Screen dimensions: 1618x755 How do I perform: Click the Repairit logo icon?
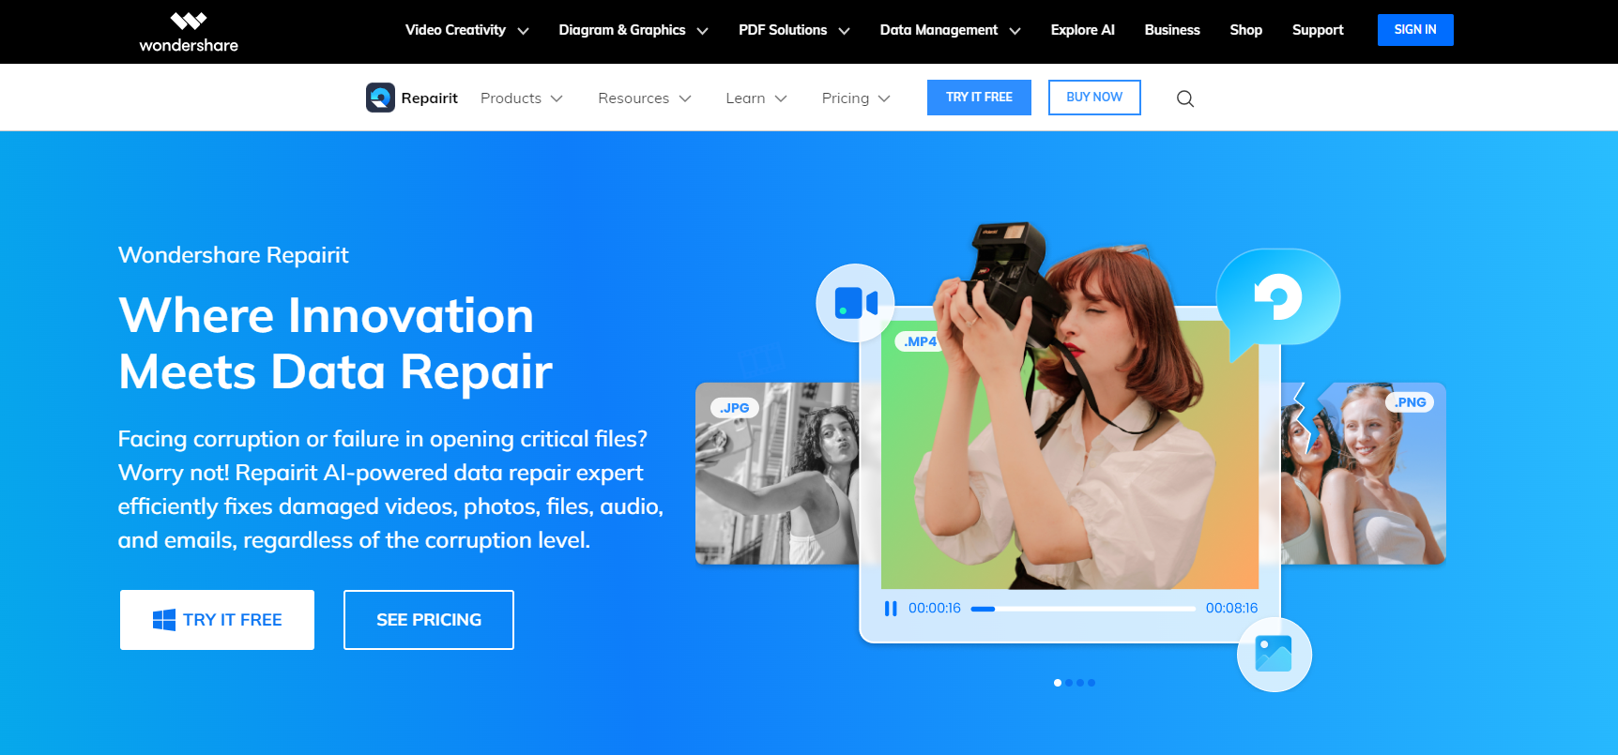(x=380, y=98)
